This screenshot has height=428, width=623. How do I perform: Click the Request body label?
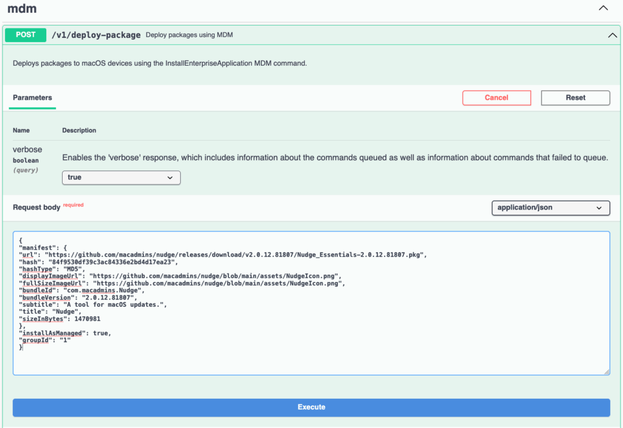pyautogui.click(x=37, y=208)
